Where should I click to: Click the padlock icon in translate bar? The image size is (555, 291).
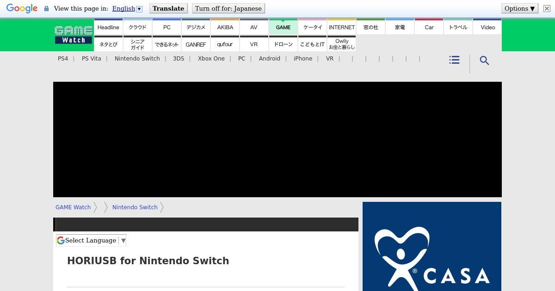point(46,8)
